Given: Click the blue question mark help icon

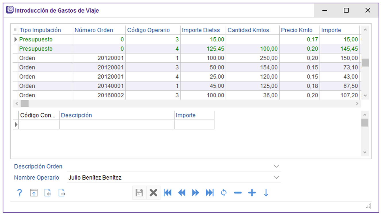Looking at the screenshot, I should (x=20, y=193).
